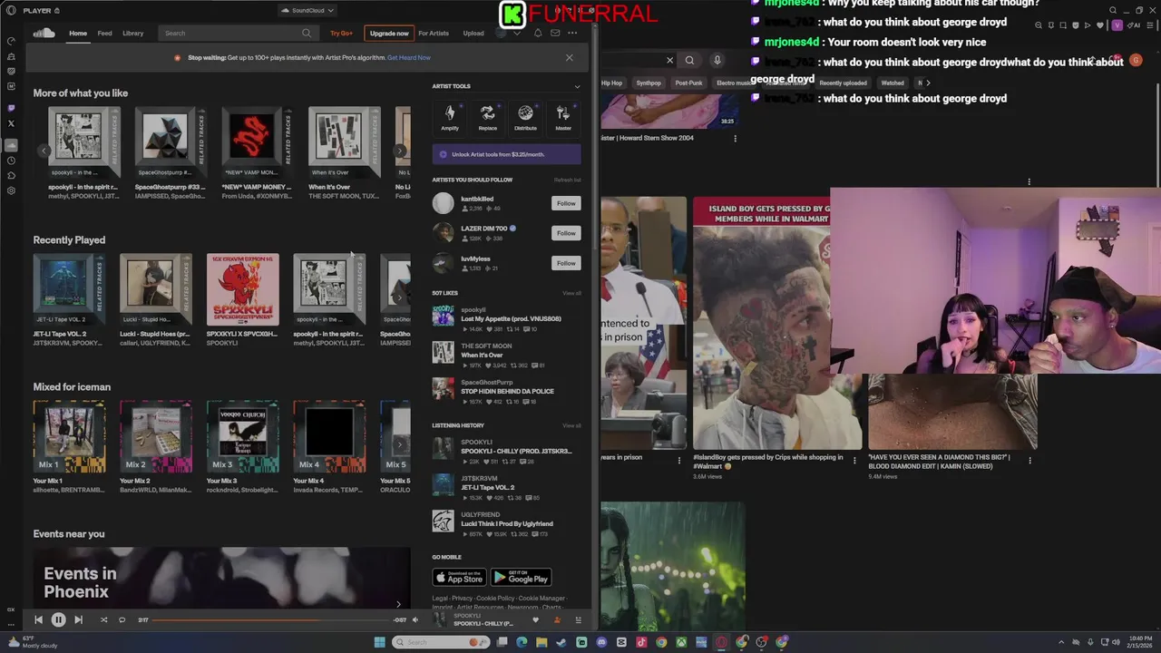The image size is (1161, 653).
Task: Dismiss the Stop waiting promo banner
Action: (x=570, y=57)
